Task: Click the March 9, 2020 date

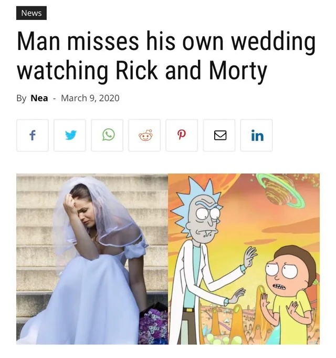Action: point(90,98)
